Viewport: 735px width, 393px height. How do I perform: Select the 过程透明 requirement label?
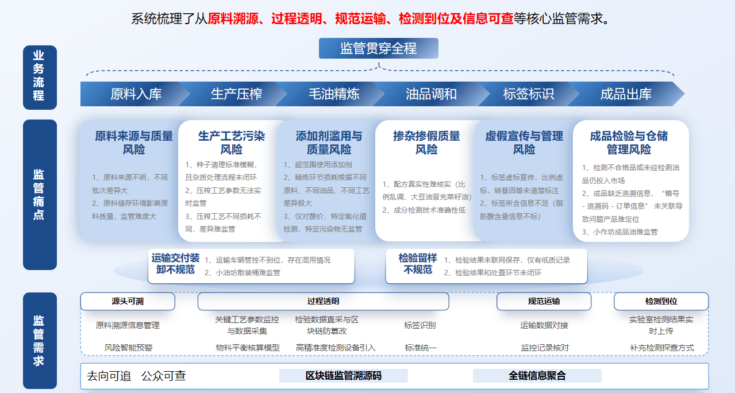323,301
